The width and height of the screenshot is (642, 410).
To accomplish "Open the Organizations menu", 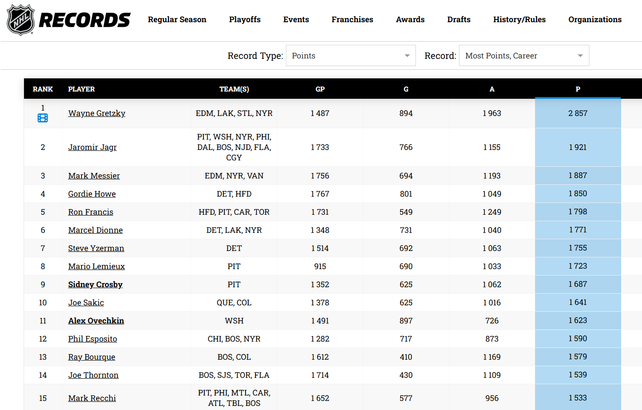I will pyautogui.click(x=595, y=19).
